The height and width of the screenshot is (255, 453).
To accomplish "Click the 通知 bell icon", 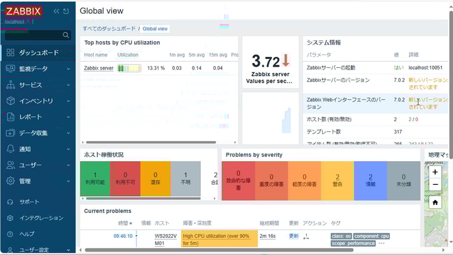I will tap(10, 149).
